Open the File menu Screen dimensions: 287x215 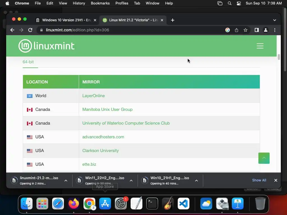[x=38, y=3]
